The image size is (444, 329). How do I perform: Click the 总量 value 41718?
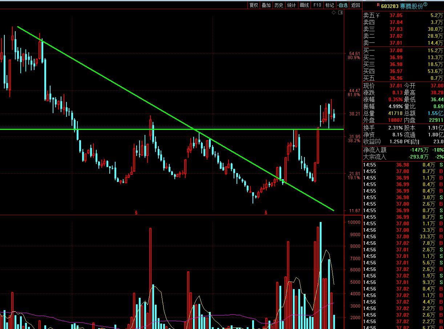click(x=395, y=113)
